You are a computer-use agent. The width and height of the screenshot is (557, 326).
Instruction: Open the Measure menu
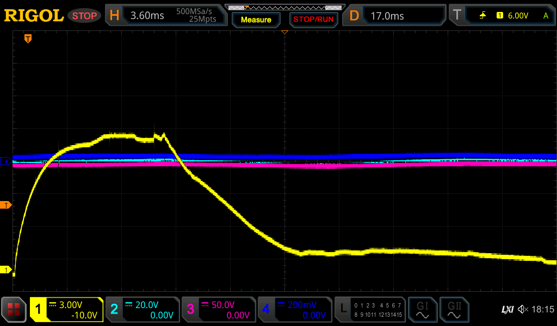tap(256, 20)
